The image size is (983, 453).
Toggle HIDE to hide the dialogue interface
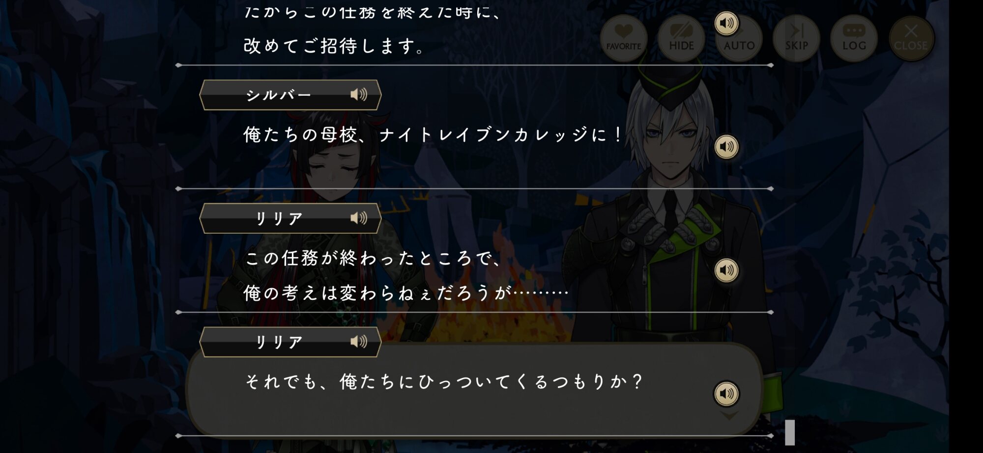click(681, 38)
